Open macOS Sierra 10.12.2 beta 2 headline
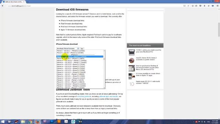 pos(146,59)
